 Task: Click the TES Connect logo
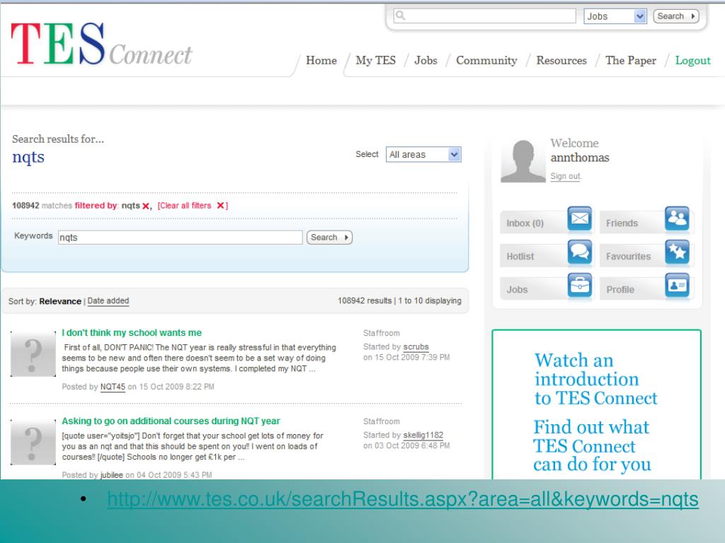(101, 45)
